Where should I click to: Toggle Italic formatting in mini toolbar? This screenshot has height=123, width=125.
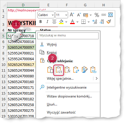pos(47,22)
